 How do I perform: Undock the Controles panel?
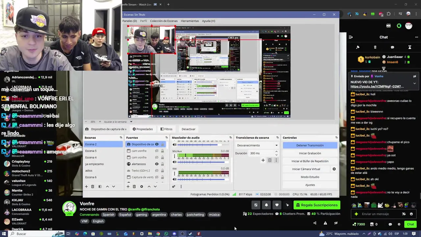pos(336,138)
